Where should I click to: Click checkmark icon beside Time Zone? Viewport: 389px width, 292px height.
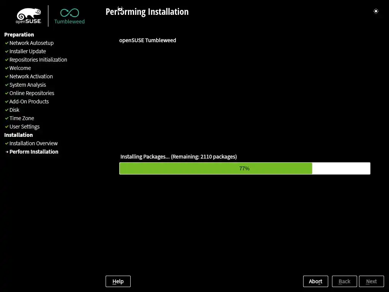pyautogui.click(x=7, y=118)
